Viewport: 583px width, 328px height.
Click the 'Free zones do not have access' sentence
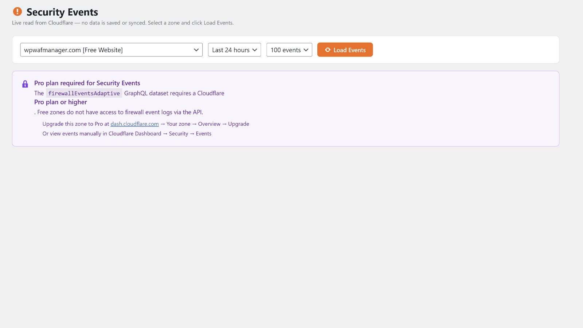119,112
